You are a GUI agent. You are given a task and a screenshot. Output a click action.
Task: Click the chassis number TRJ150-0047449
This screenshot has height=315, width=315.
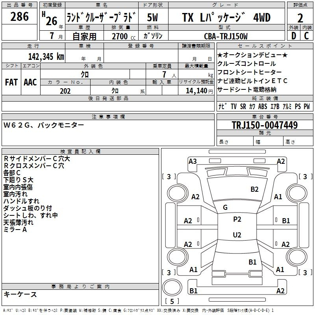click(265, 125)
